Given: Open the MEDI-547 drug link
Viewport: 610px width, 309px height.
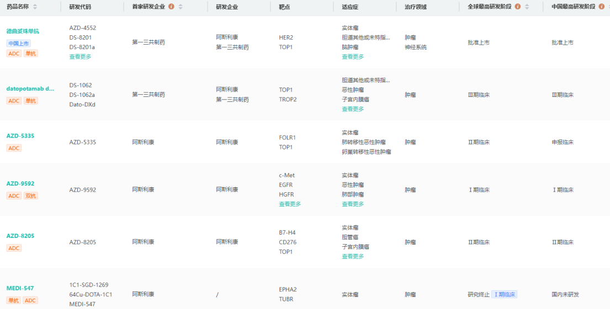Looking at the screenshot, I should 20,288.
